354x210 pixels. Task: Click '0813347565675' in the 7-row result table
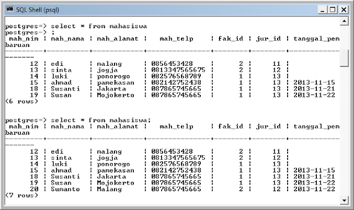coord(178,158)
